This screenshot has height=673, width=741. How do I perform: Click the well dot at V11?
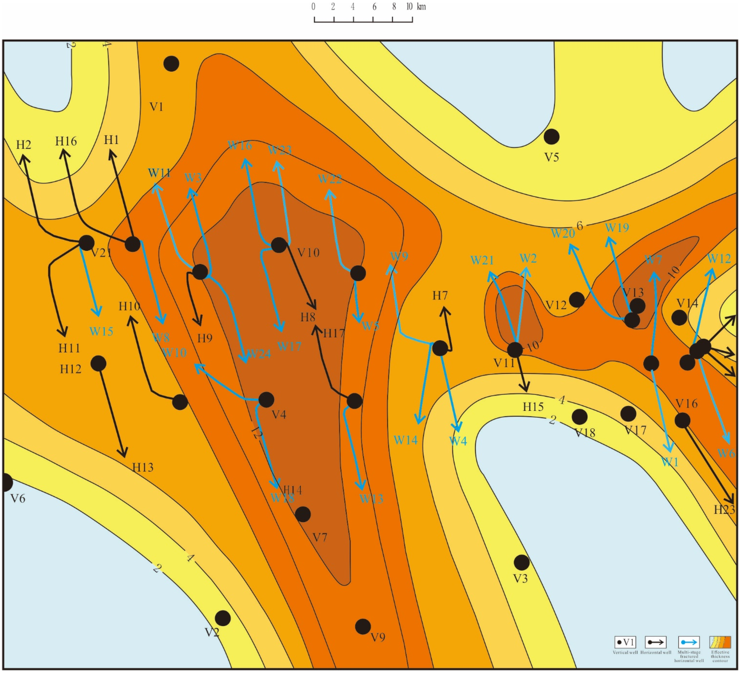[515, 350]
